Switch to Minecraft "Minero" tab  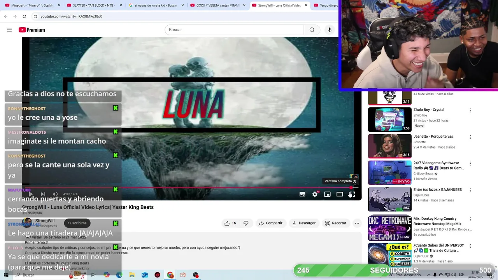point(33,5)
